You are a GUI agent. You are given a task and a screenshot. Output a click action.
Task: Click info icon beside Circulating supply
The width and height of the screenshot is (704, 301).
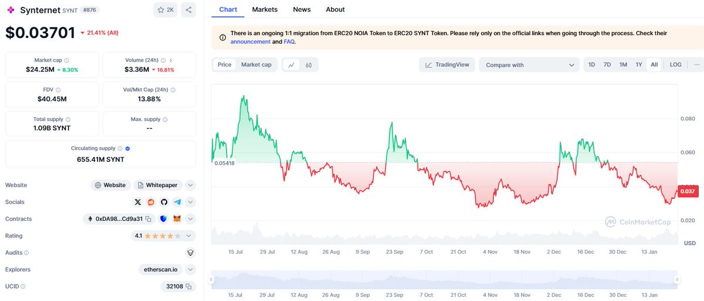click(120, 148)
